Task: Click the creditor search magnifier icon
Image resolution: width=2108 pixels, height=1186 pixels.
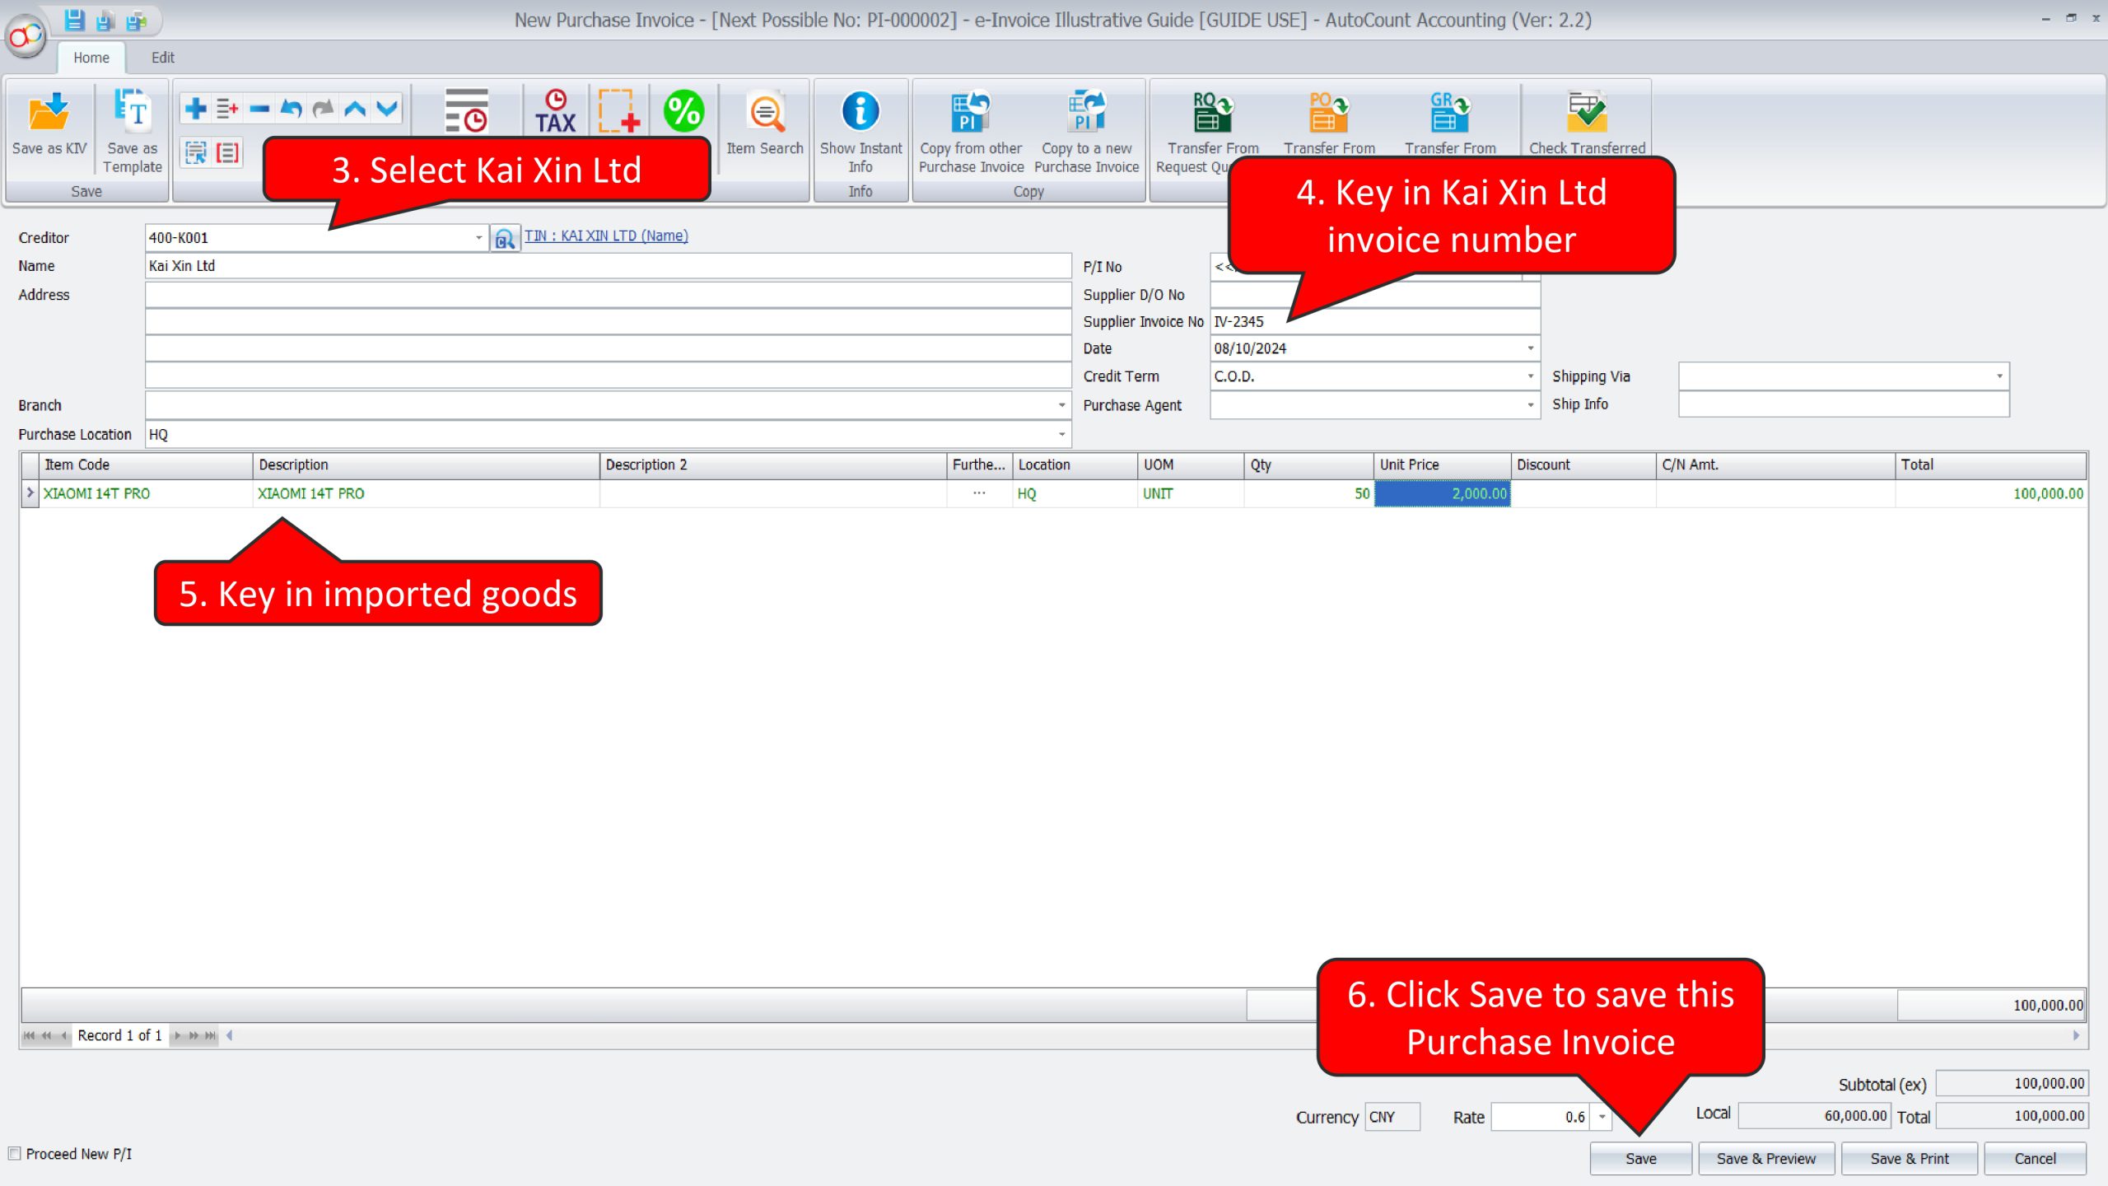Action: [x=504, y=238]
